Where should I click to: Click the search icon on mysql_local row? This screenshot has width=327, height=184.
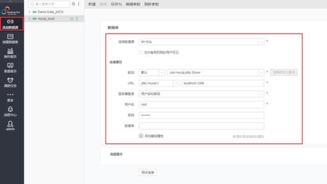(x=72, y=19)
